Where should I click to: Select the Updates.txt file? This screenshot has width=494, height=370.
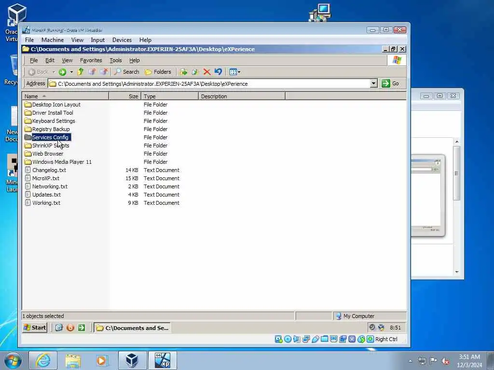click(x=42, y=195)
